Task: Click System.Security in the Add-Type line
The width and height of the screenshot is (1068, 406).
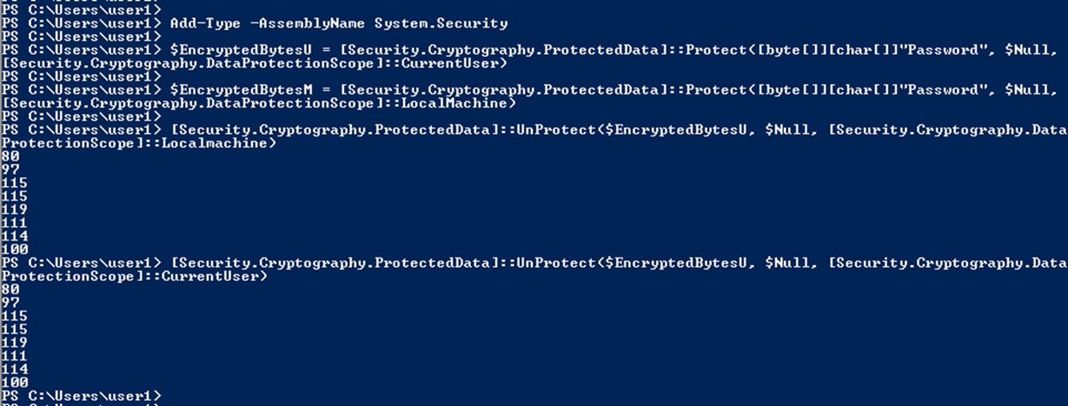Action: click(x=441, y=23)
